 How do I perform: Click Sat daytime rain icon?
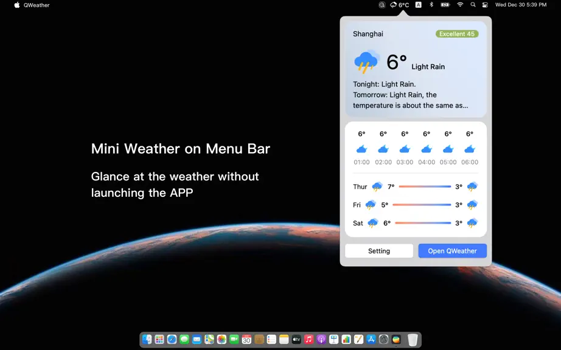click(373, 223)
